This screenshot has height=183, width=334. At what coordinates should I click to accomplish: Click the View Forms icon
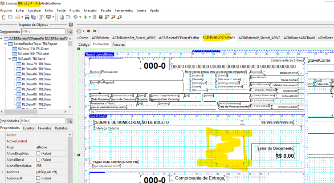tap(68, 17)
